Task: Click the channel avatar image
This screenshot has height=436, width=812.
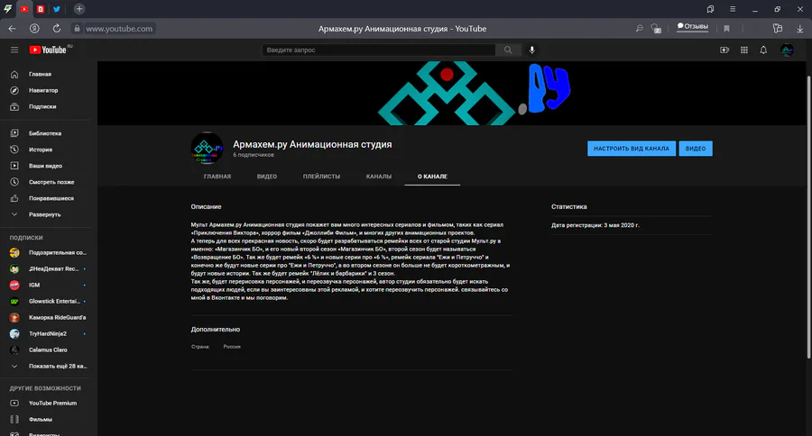Action: 208,149
